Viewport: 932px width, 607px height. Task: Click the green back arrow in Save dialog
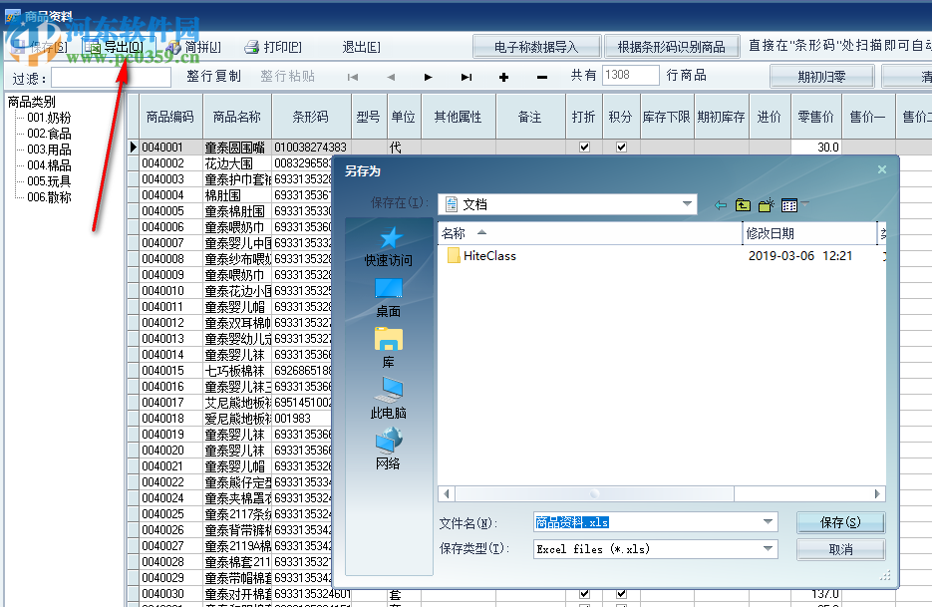[720, 204]
